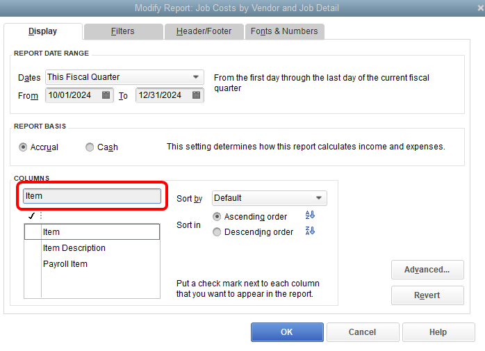
Task: Click the Help button
Action: (438, 332)
